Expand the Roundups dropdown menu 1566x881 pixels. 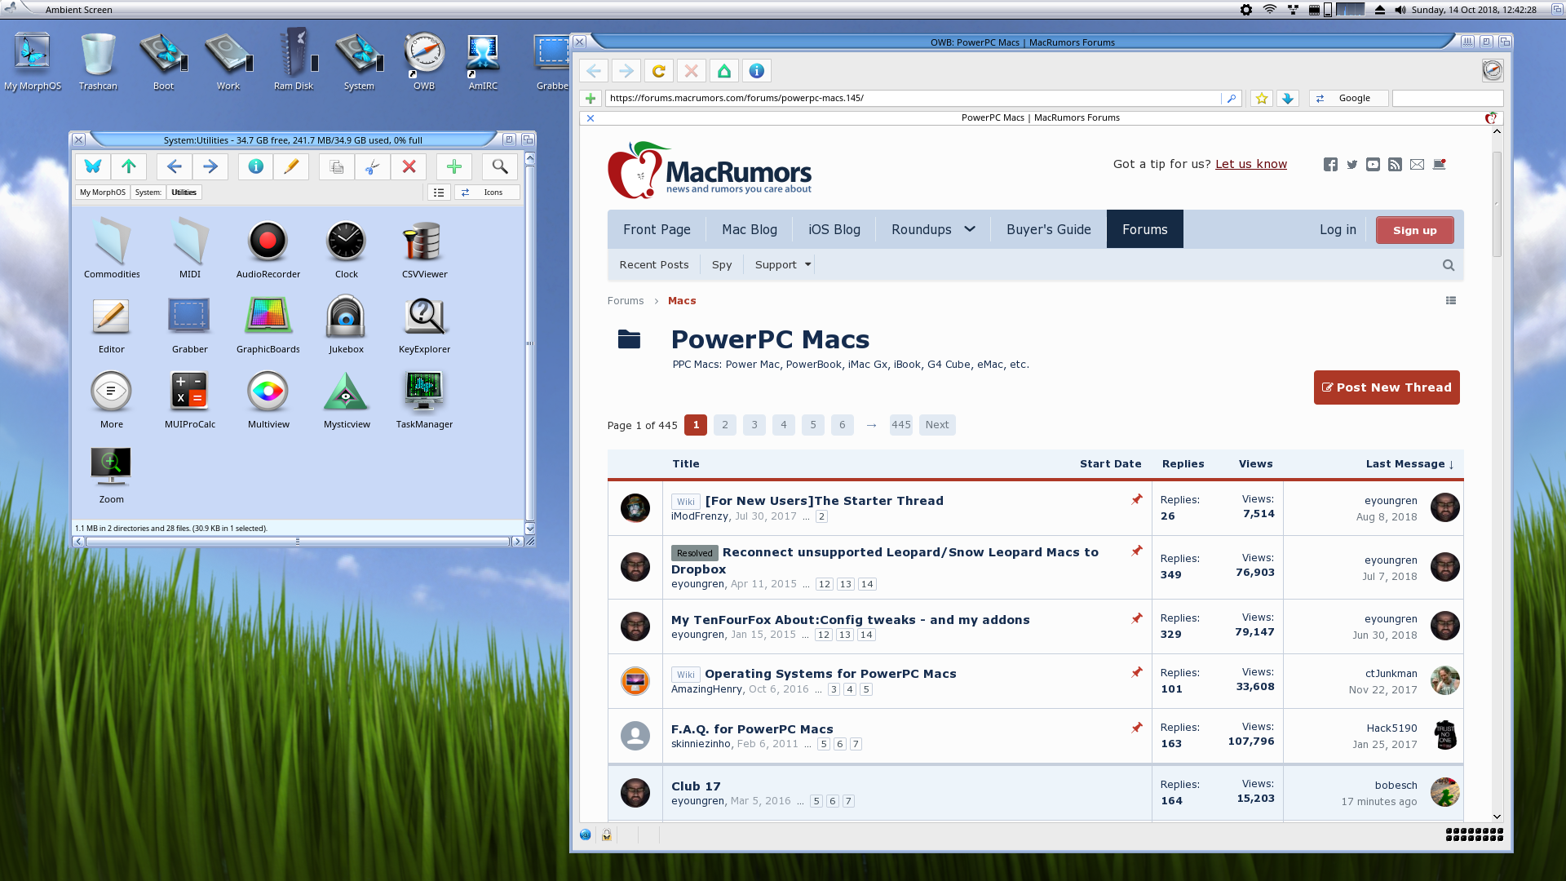click(933, 229)
